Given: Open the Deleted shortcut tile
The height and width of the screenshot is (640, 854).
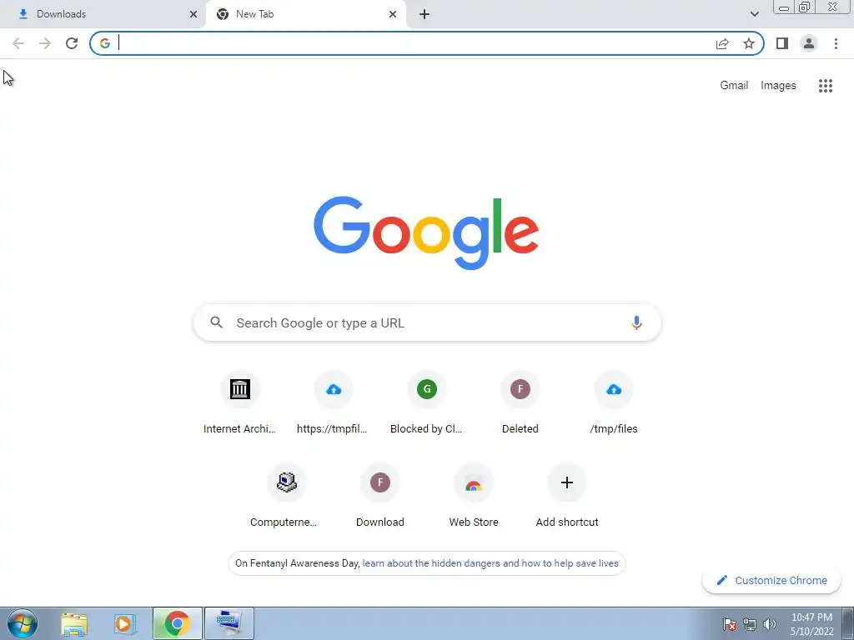Looking at the screenshot, I should click(x=520, y=403).
